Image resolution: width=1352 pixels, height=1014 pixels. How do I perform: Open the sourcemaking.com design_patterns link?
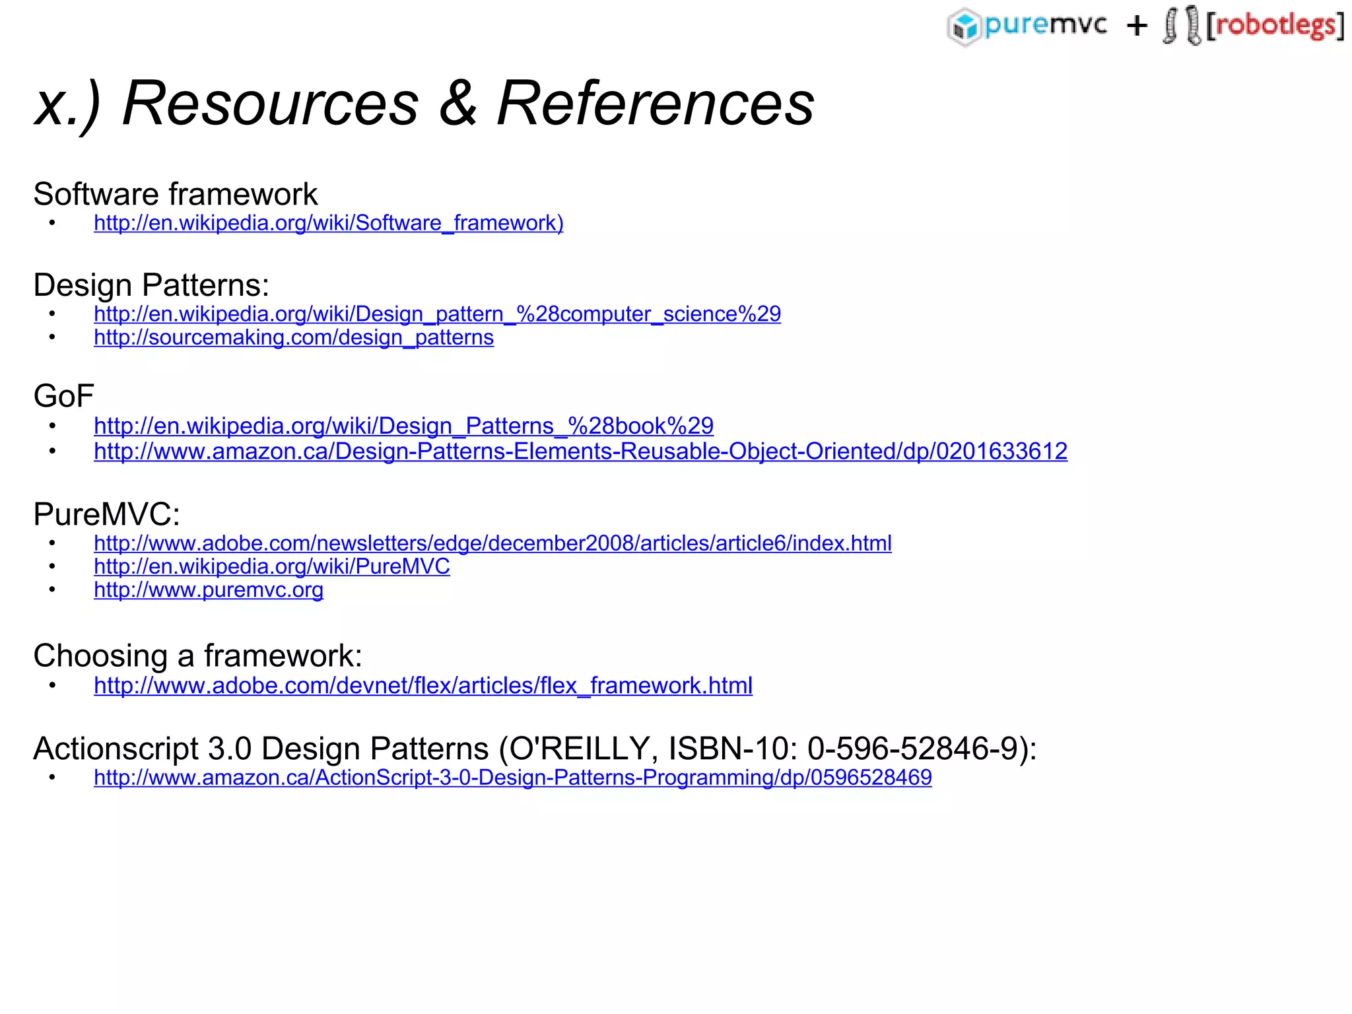pos(294,337)
